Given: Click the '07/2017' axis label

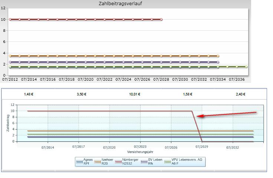Looking at the screenshot, I should tap(79, 147).
